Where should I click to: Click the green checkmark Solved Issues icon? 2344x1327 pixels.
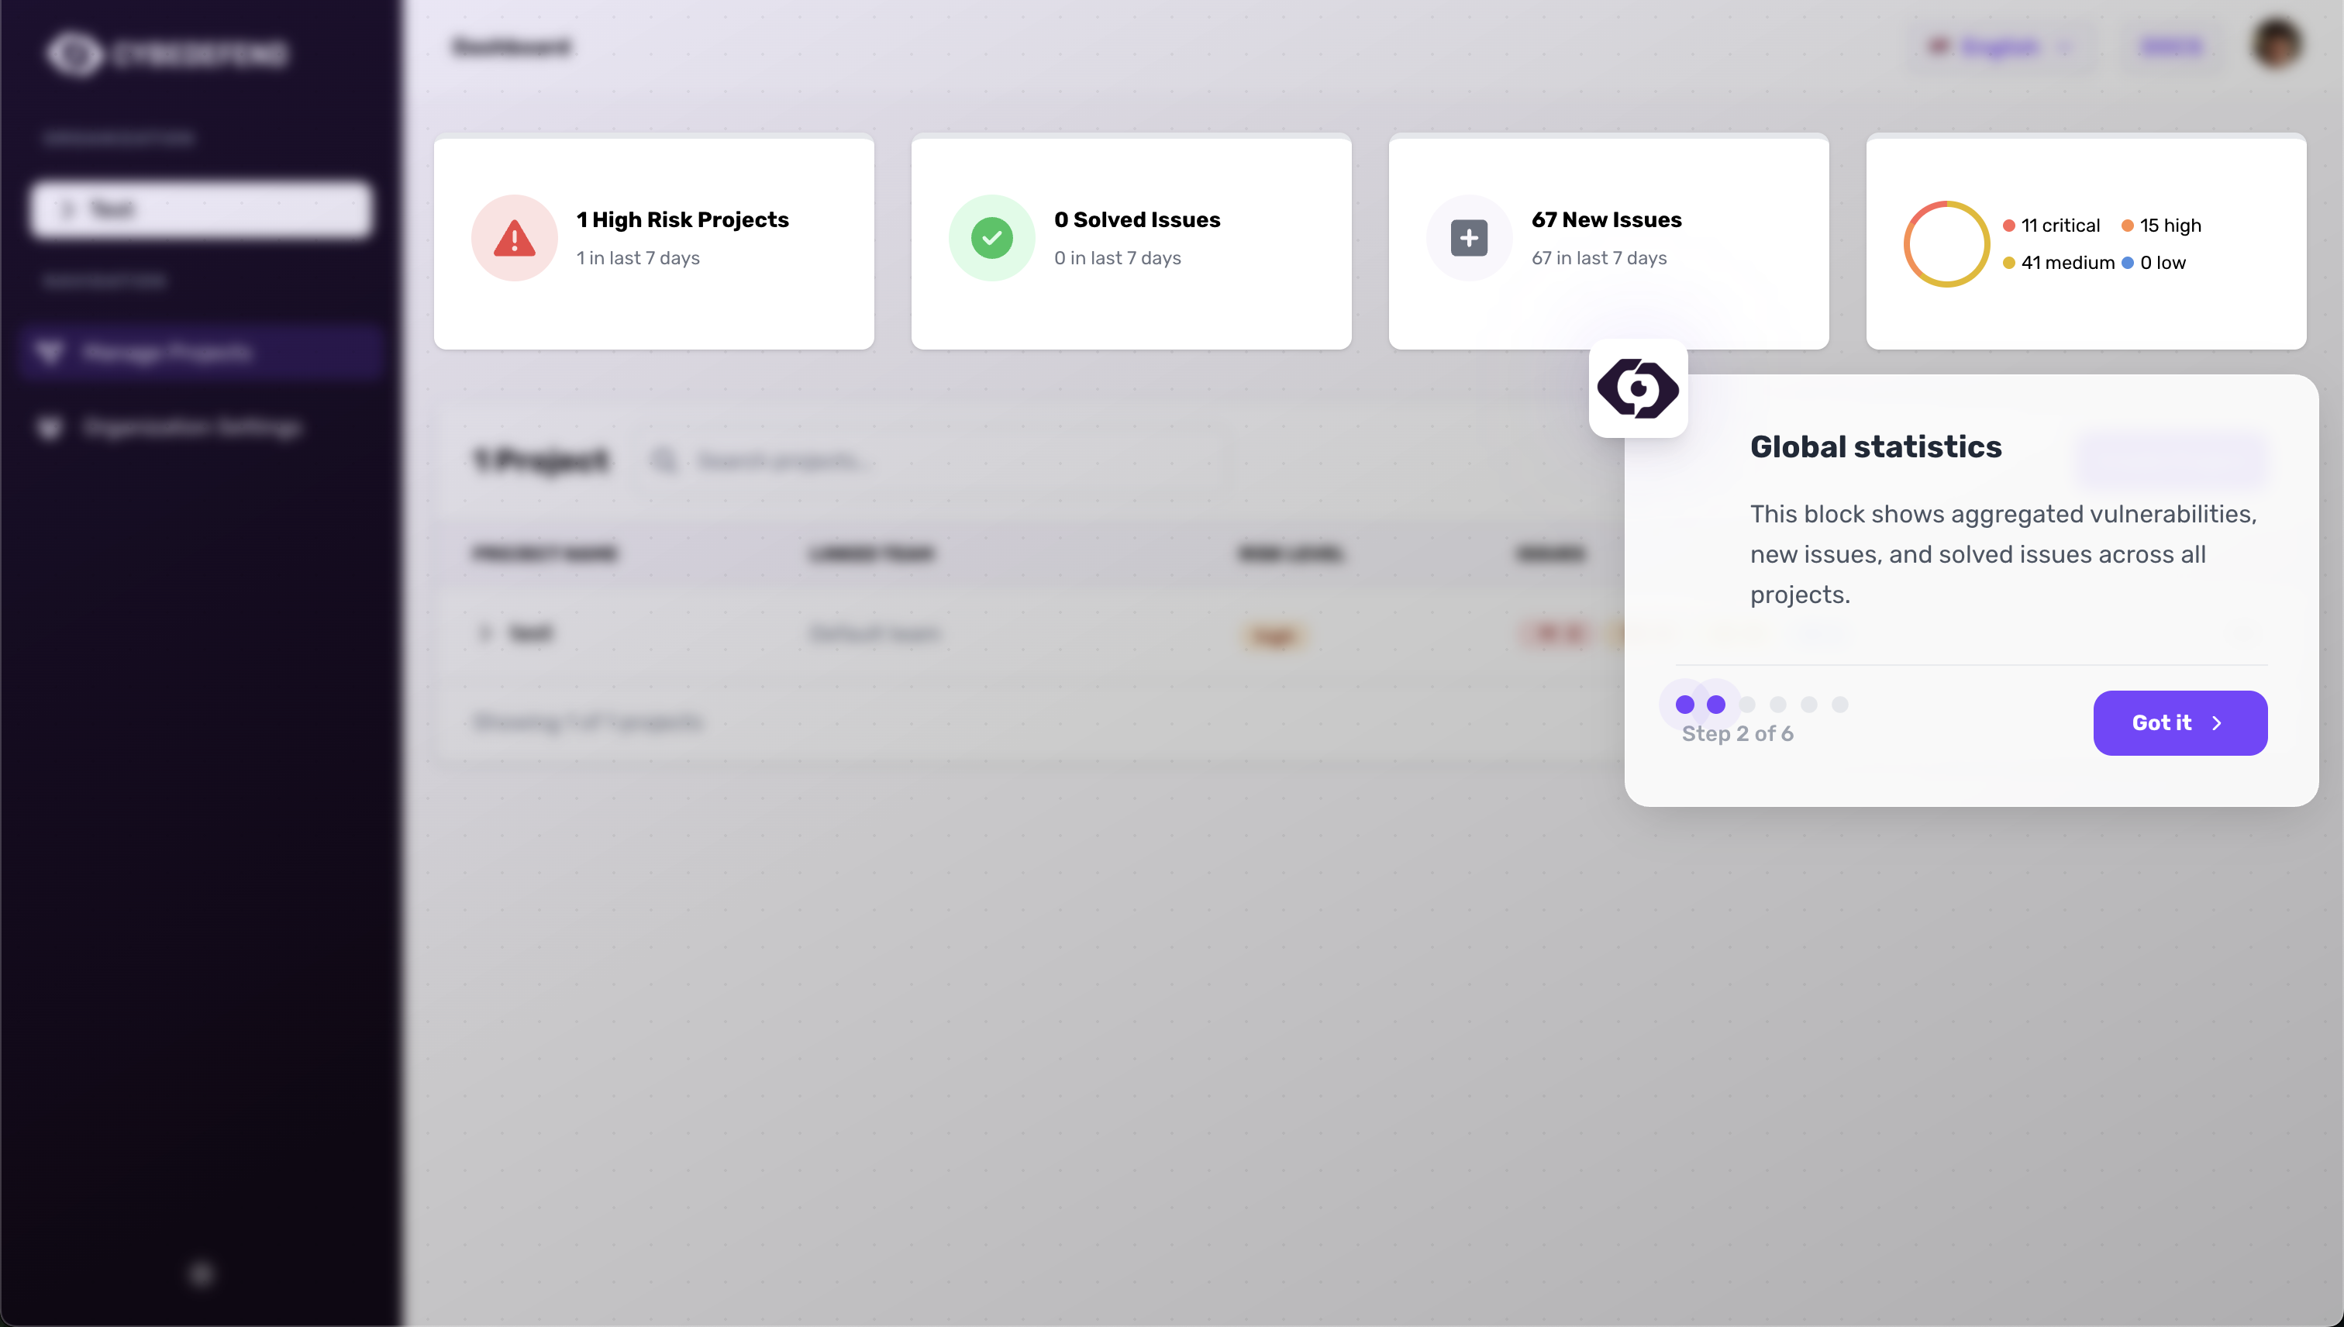[991, 239]
